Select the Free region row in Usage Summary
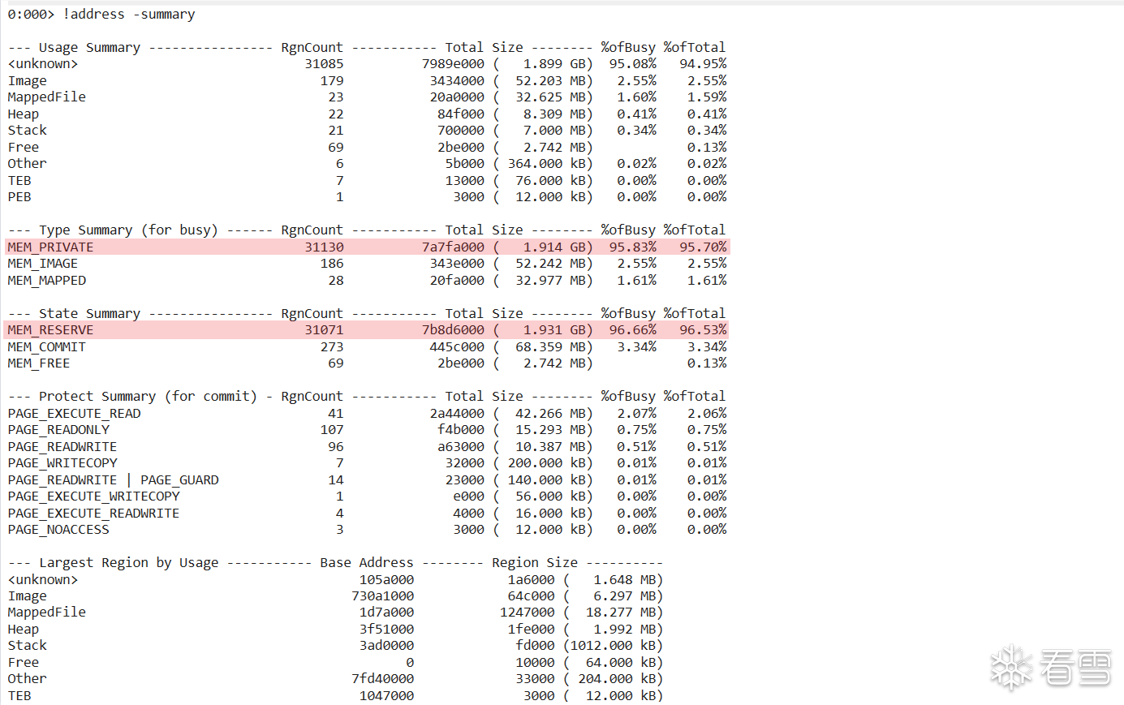 coord(23,147)
